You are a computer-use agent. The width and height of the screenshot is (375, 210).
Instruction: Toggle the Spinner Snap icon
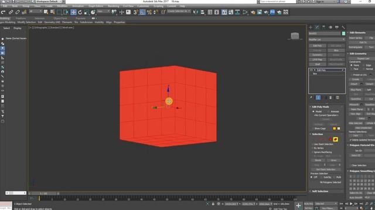[x=155, y=12]
